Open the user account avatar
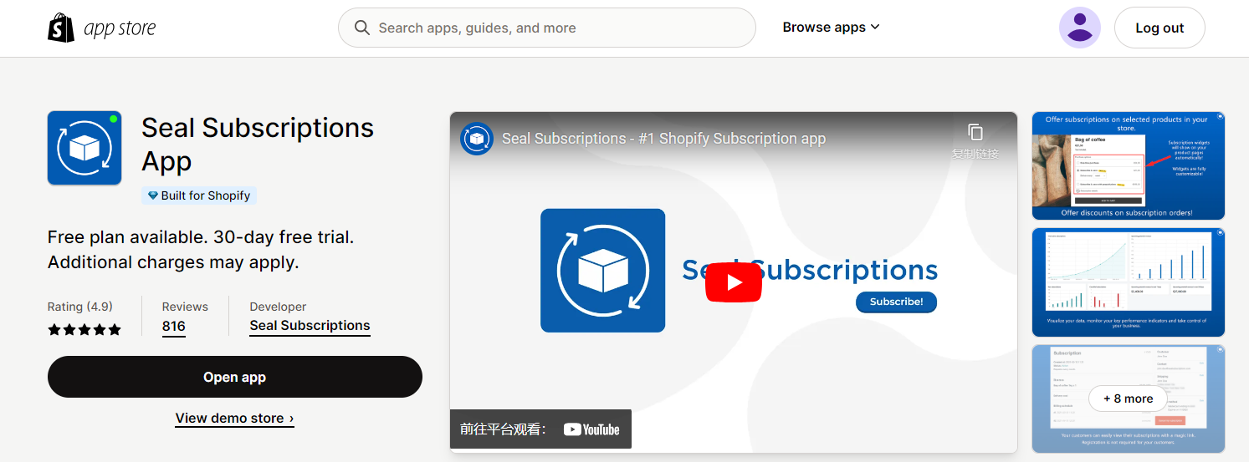 click(1080, 28)
